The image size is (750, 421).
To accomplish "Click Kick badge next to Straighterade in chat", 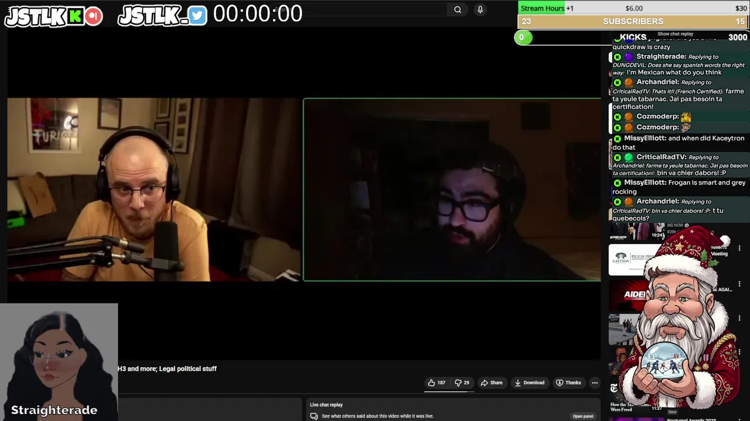I will [x=617, y=57].
